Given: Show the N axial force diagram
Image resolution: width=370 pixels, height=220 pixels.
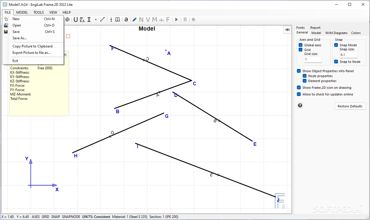Looking at the screenshot, I should pyautogui.click(x=141, y=19).
